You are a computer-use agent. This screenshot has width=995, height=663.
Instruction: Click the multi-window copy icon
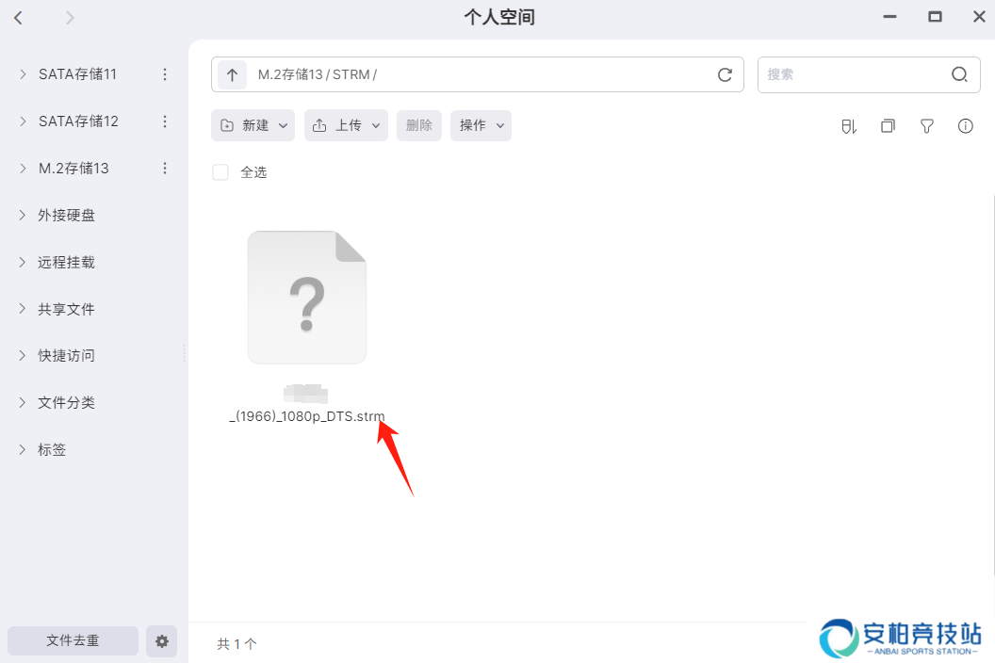pos(888,126)
